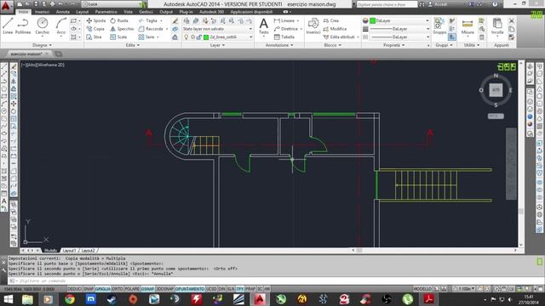
Task: Select the Polilinea tool
Action: tap(23, 26)
